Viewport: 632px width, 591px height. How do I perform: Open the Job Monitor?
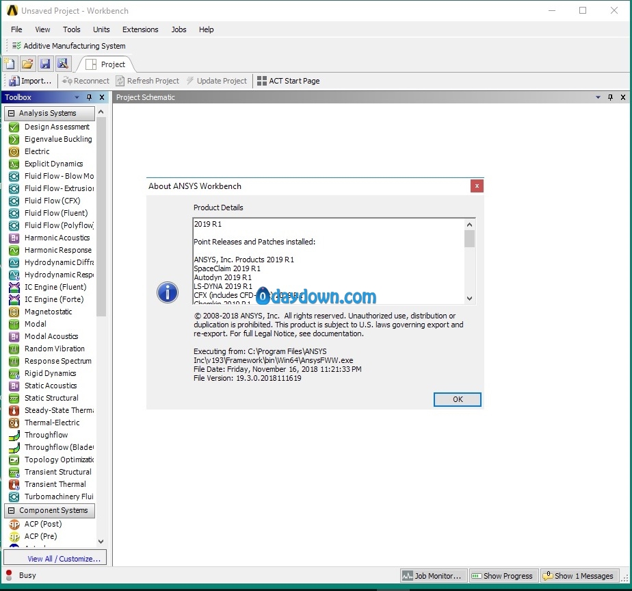tap(433, 576)
